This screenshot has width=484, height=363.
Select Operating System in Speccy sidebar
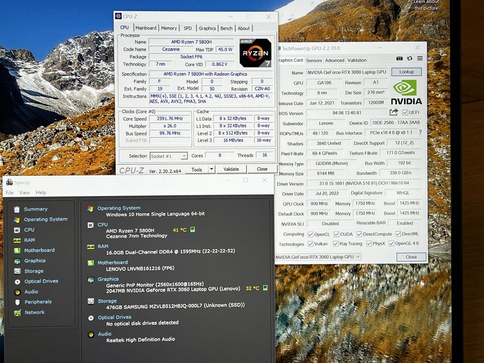(x=46, y=219)
